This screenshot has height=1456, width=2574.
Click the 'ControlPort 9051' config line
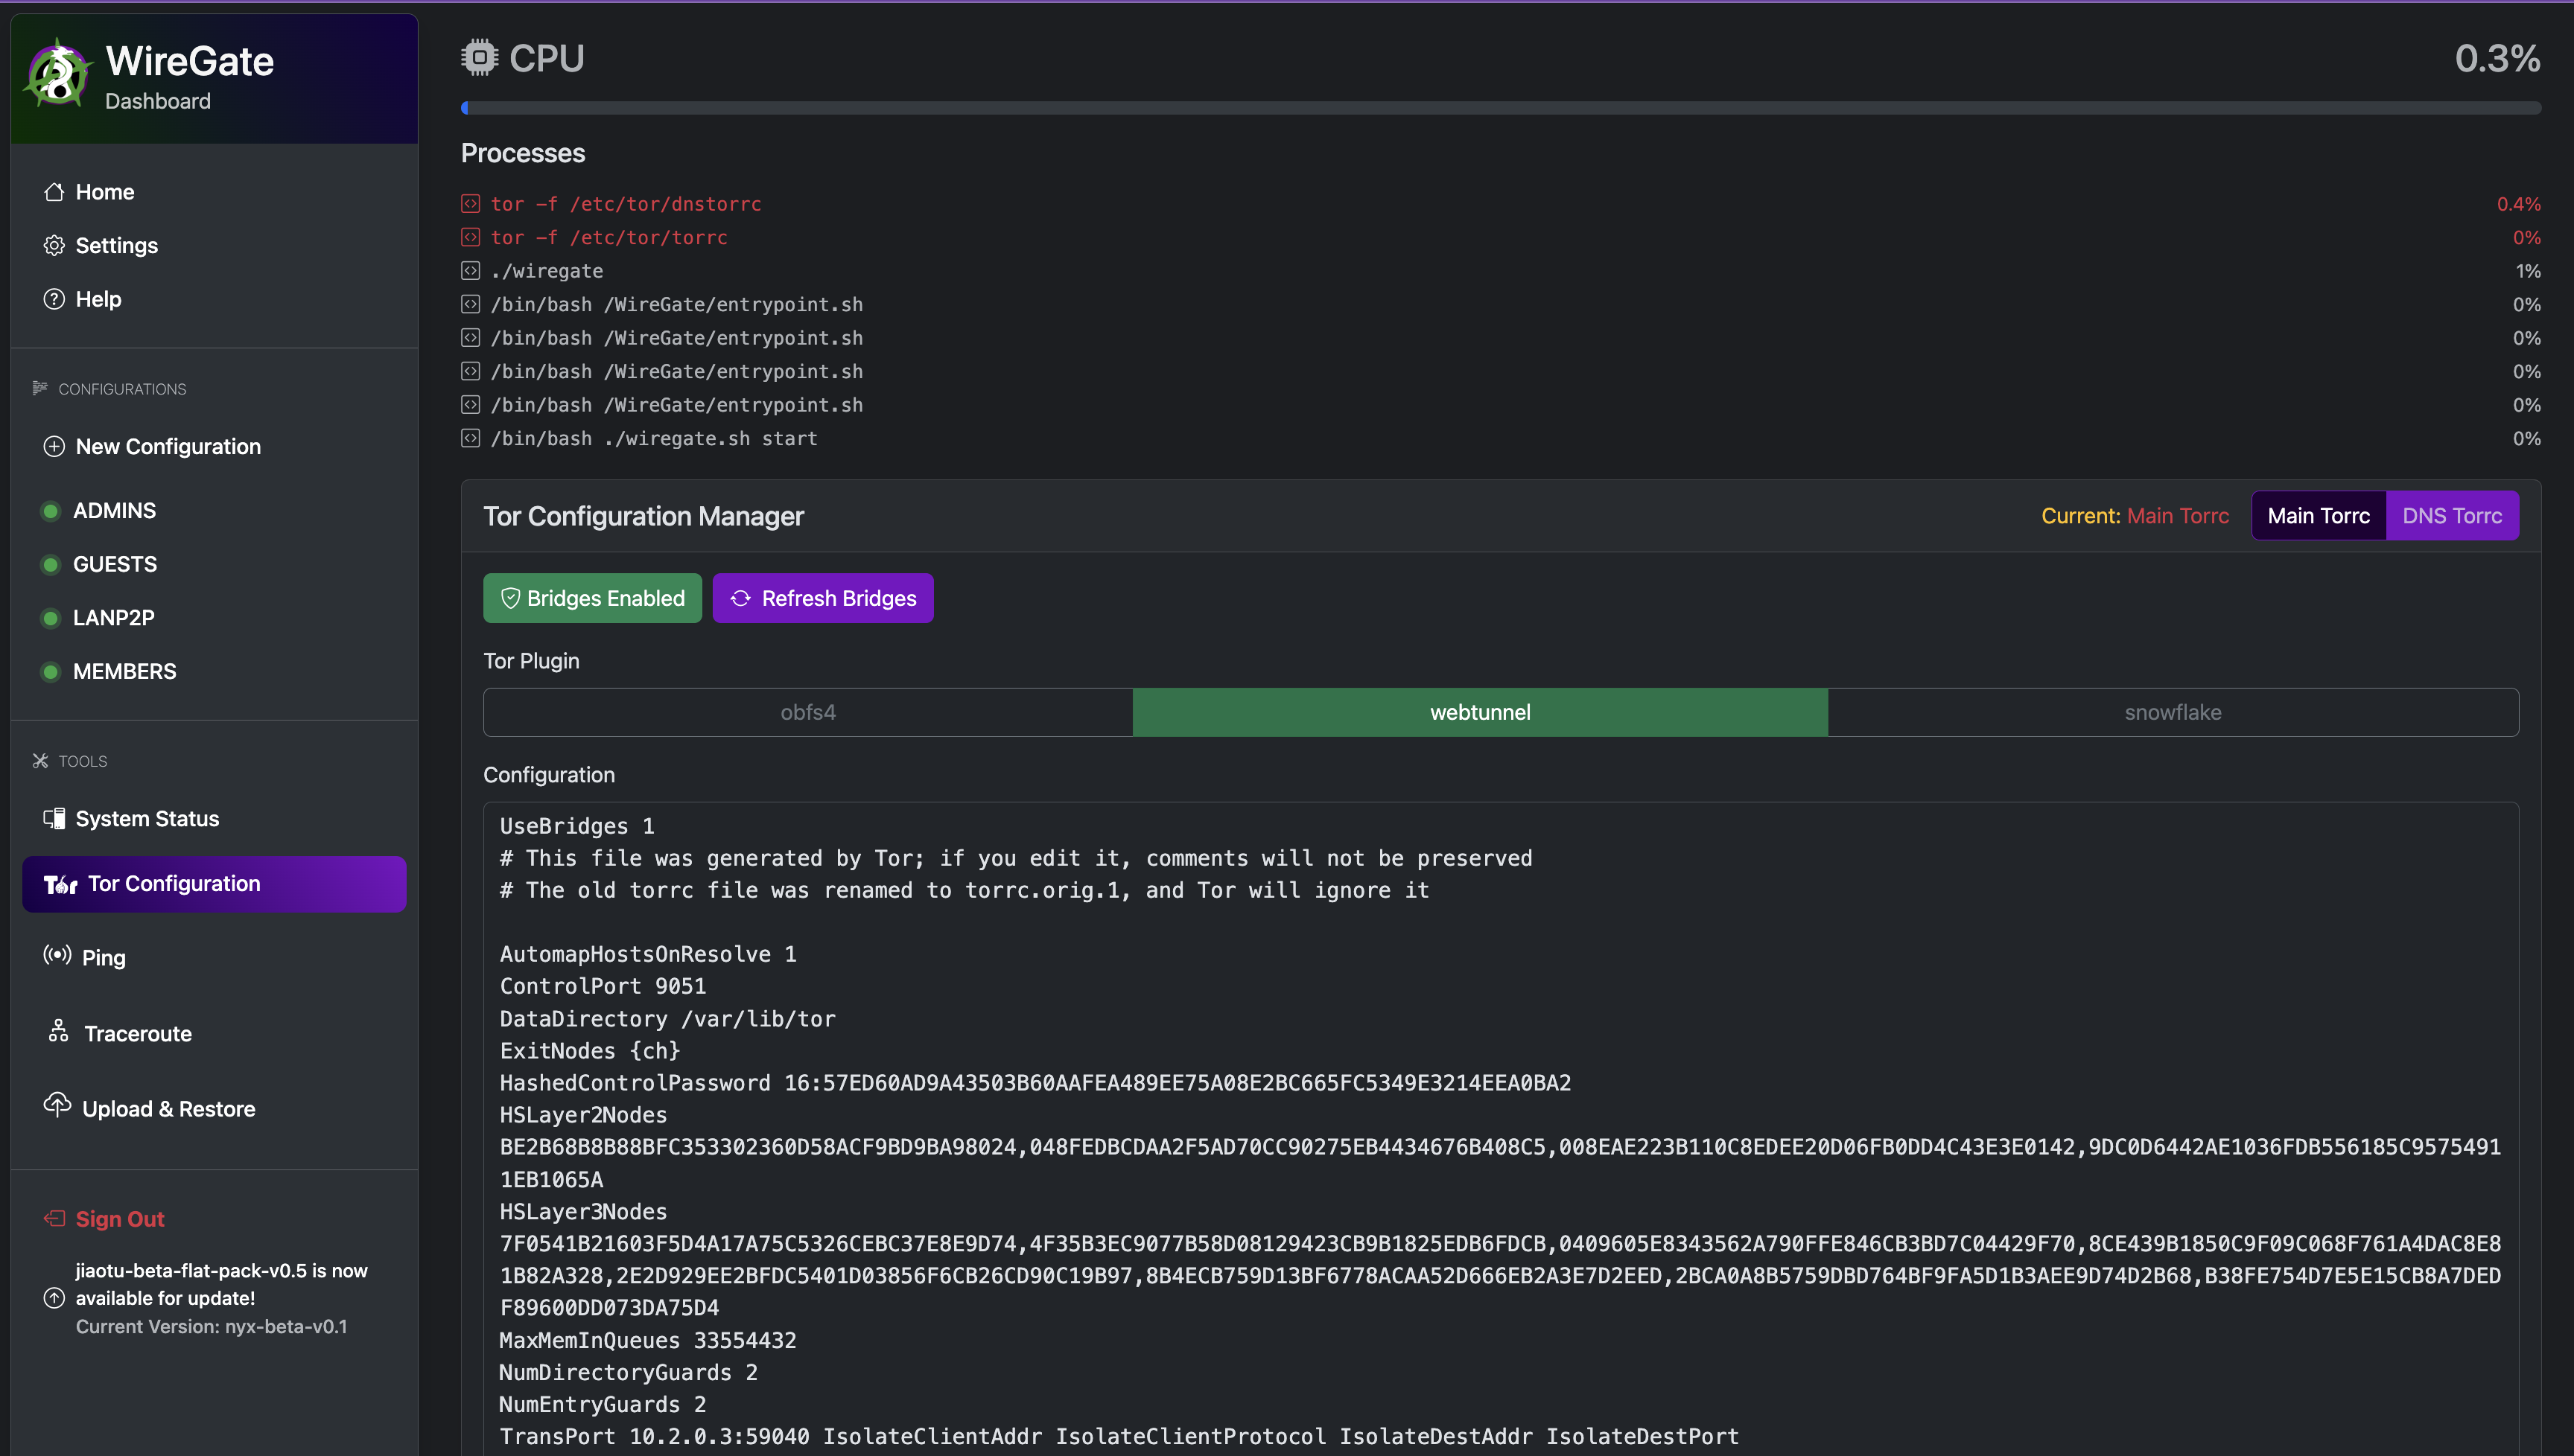(603, 986)
